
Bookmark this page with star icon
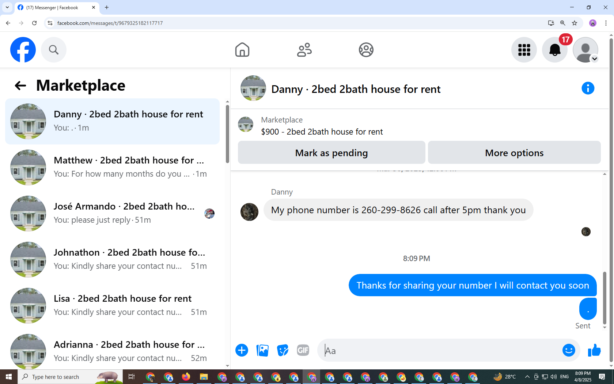click(x=575, y=23)
